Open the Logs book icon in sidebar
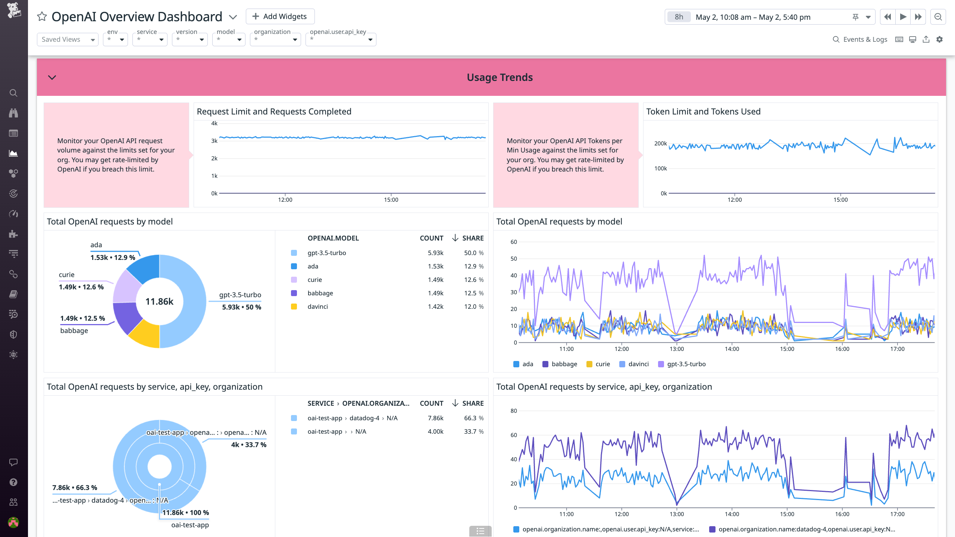The height and width of the screenshot is (537, 955). click(x=13, y=294)
